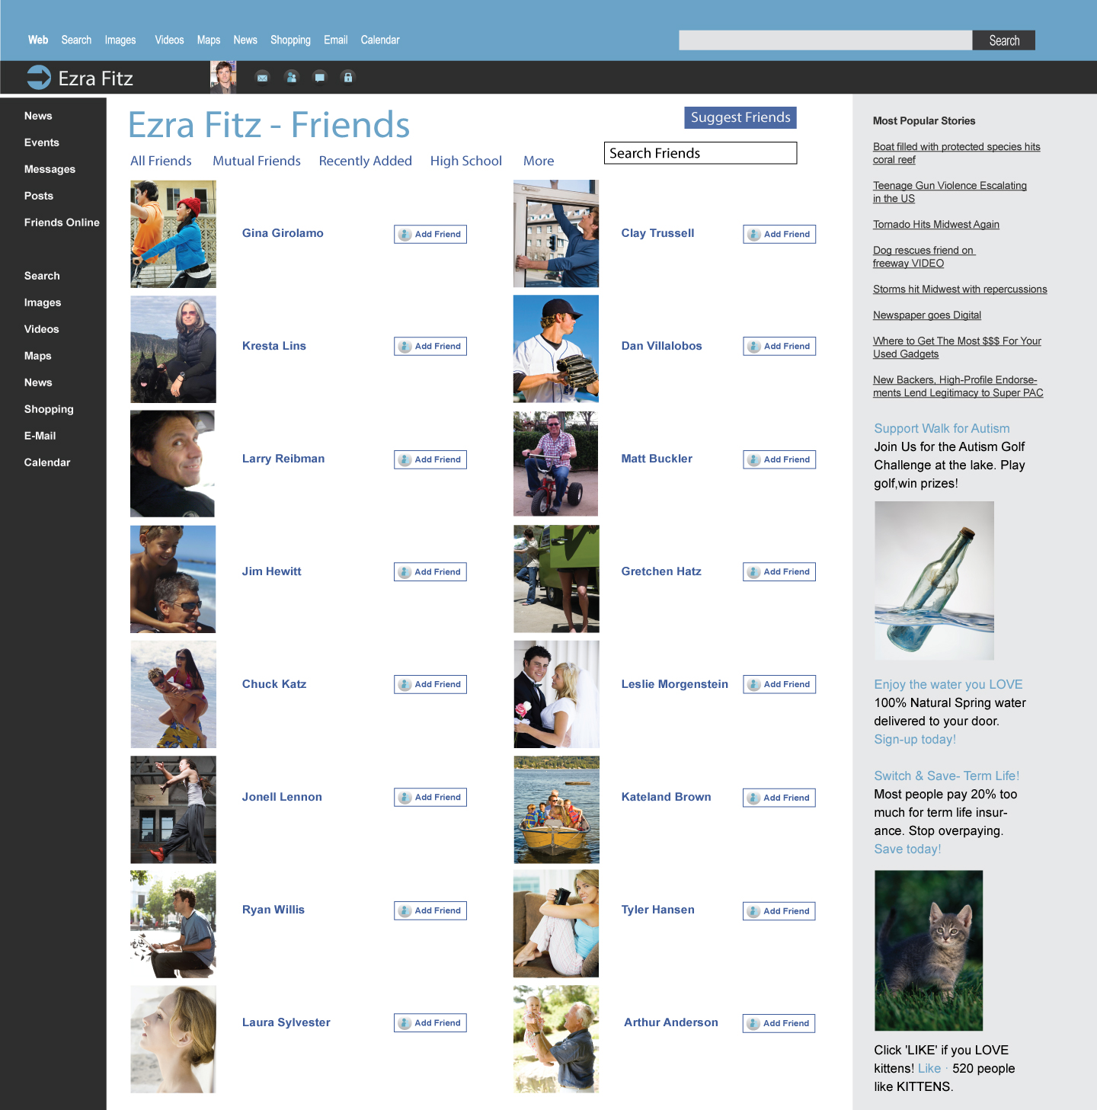The width and height of the screenshot is (1097, 1110).
Task: Open Kateland Brown's boat photo thumbnail
Action: pyautogui.click(x=556, y=809)
